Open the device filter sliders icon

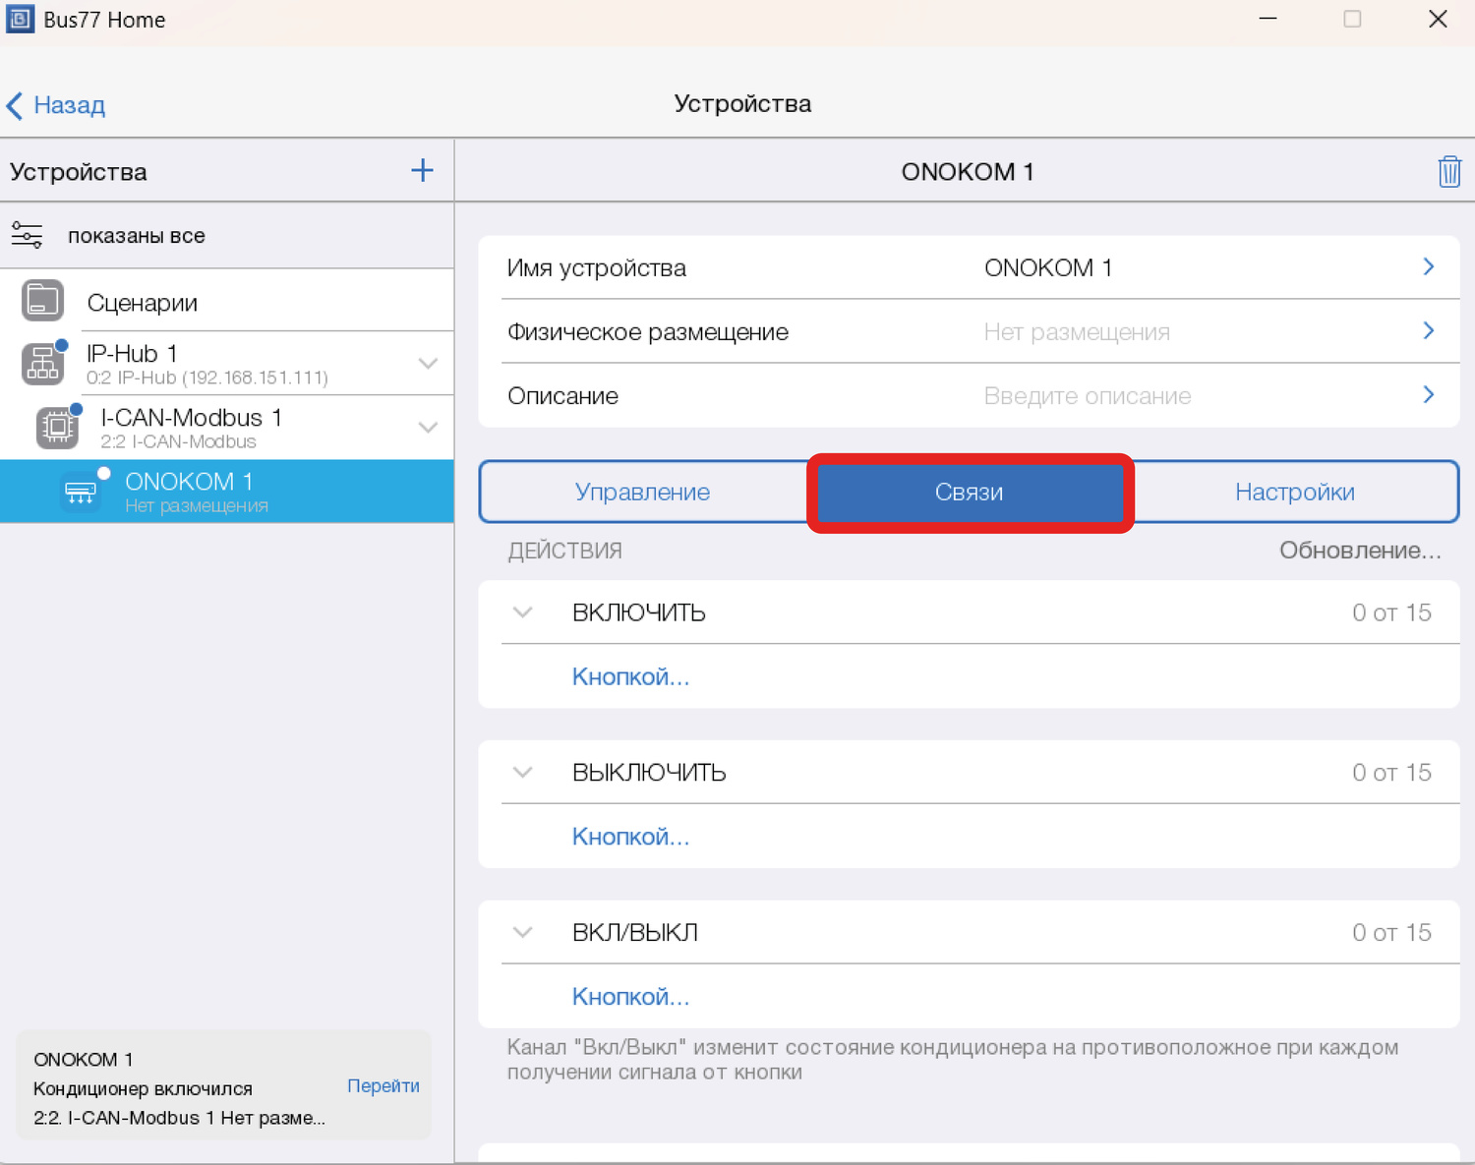27,236
